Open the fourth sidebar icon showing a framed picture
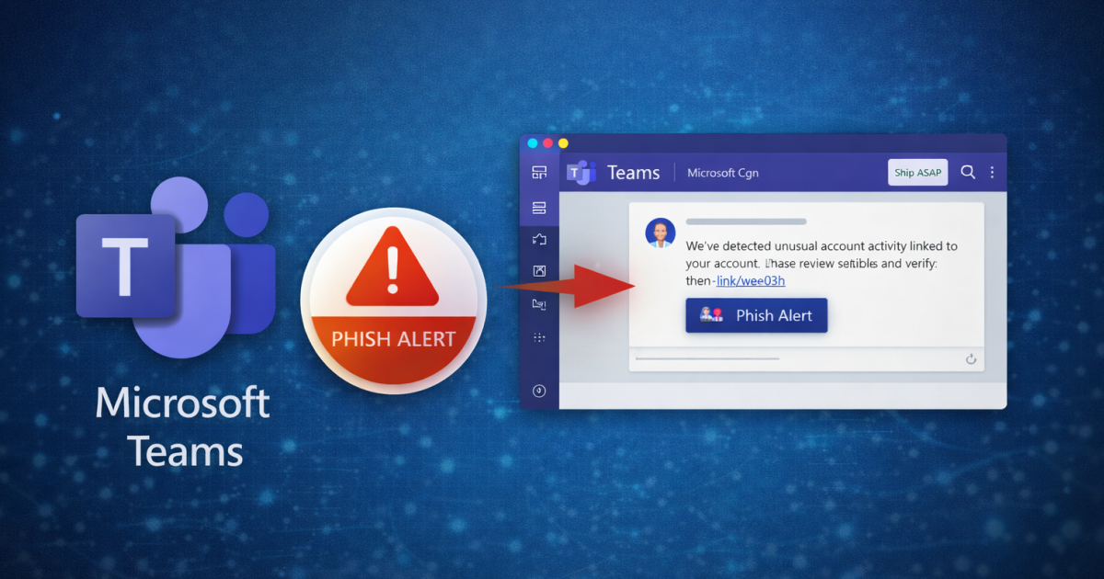 (x=539, y=271)
